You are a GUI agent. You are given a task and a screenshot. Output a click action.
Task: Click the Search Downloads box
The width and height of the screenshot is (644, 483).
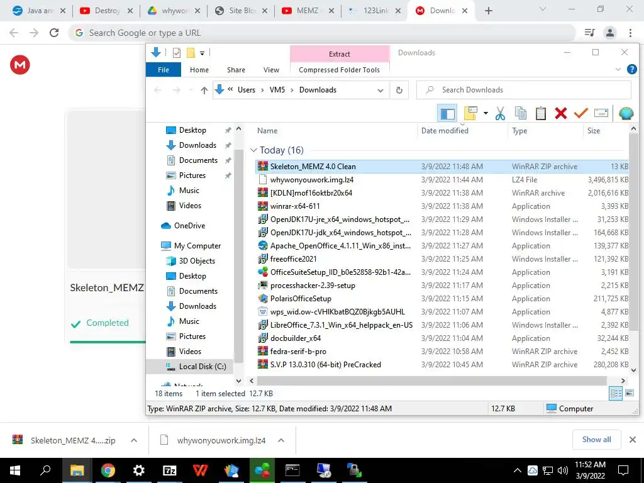click(524, 90)
